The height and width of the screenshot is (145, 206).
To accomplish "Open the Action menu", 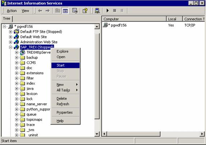I will point(12,11).
